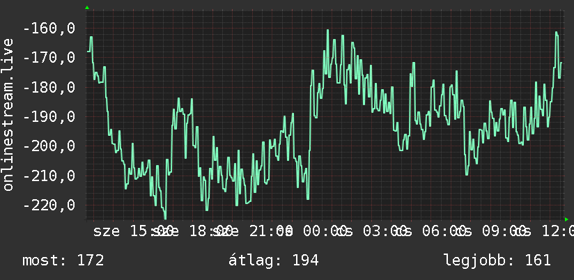Click the onlinestream.live vertical axis title
Viewport: 574px width, 280px height.
[8, 114]
